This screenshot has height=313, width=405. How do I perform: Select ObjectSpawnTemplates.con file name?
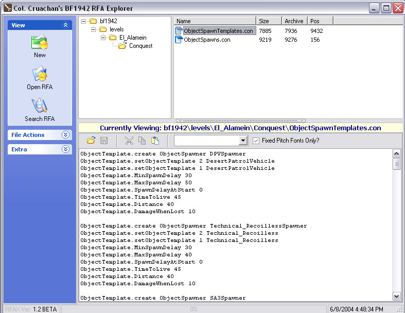coord(218,31)
